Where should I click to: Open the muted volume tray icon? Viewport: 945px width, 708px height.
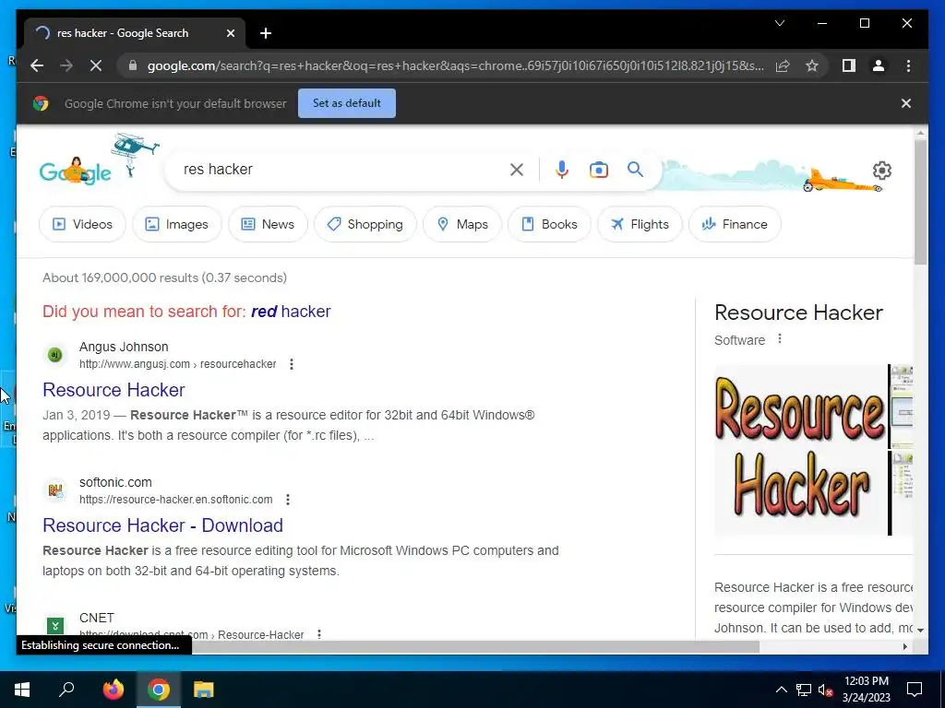[826, 690]
